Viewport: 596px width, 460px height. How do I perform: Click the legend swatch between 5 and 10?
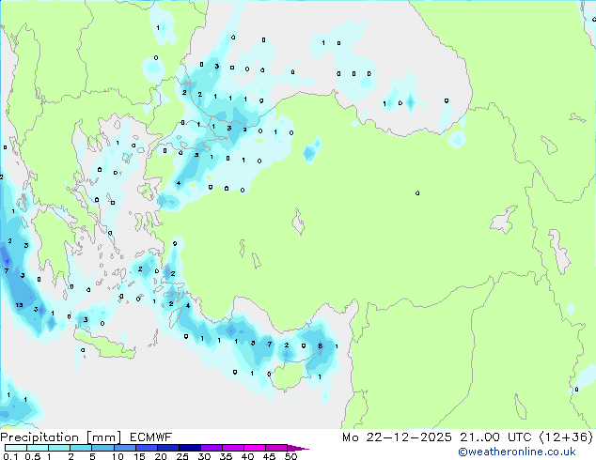pos(102,448)
